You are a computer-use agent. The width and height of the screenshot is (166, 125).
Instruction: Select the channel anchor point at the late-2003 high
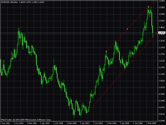click(x=106, y=51)
